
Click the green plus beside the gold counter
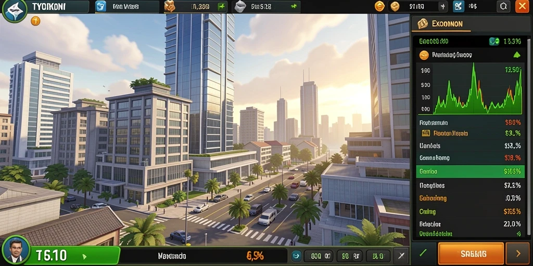[222, 6]
